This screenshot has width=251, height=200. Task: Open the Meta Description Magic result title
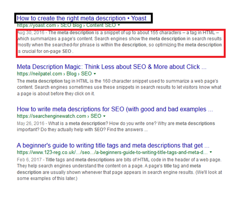click(111, 67)
